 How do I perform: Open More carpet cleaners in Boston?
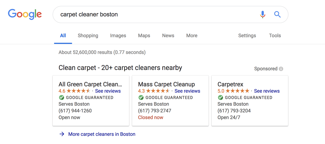tap(102, 134)
